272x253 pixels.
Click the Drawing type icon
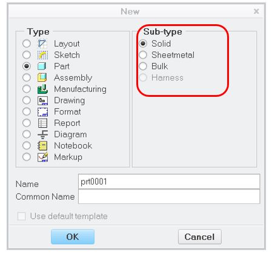[x=42, y=100]
